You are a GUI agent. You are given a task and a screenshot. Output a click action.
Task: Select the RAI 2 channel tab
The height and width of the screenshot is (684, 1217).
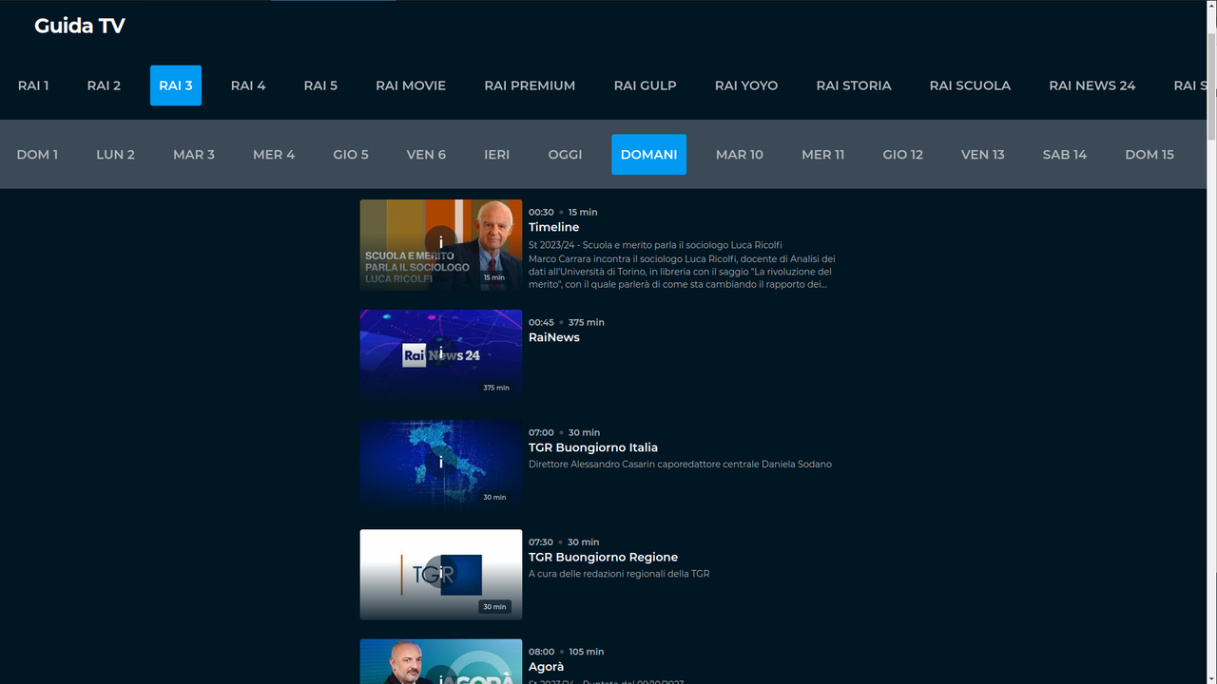click(x=104, y=85)
